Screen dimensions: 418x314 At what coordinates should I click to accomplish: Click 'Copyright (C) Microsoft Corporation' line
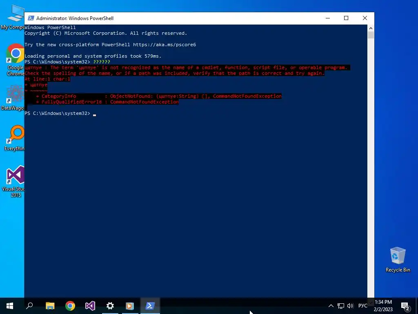tap(106, 34)
